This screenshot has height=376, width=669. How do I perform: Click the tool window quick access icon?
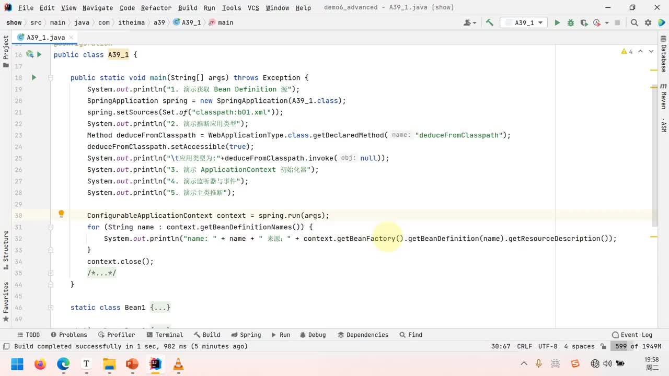point(6,346)
